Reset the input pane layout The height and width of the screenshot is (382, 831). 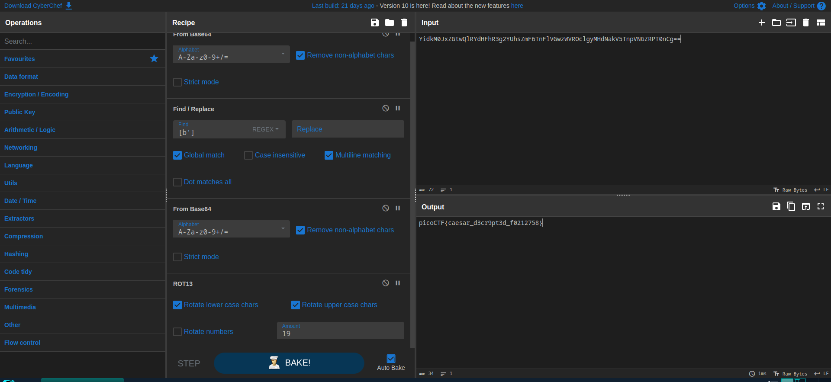[821, 22]
